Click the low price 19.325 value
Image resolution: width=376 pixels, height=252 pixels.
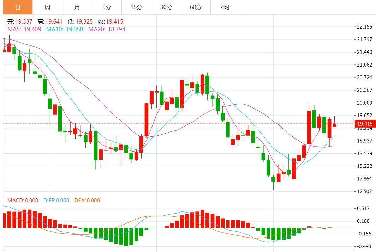tap(84, 22)
